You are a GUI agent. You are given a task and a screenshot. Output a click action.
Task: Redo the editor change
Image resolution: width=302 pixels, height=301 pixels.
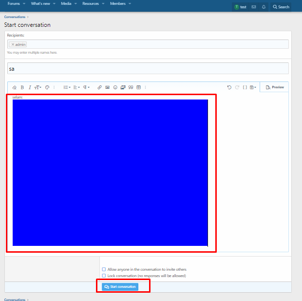tap(237, 87)
